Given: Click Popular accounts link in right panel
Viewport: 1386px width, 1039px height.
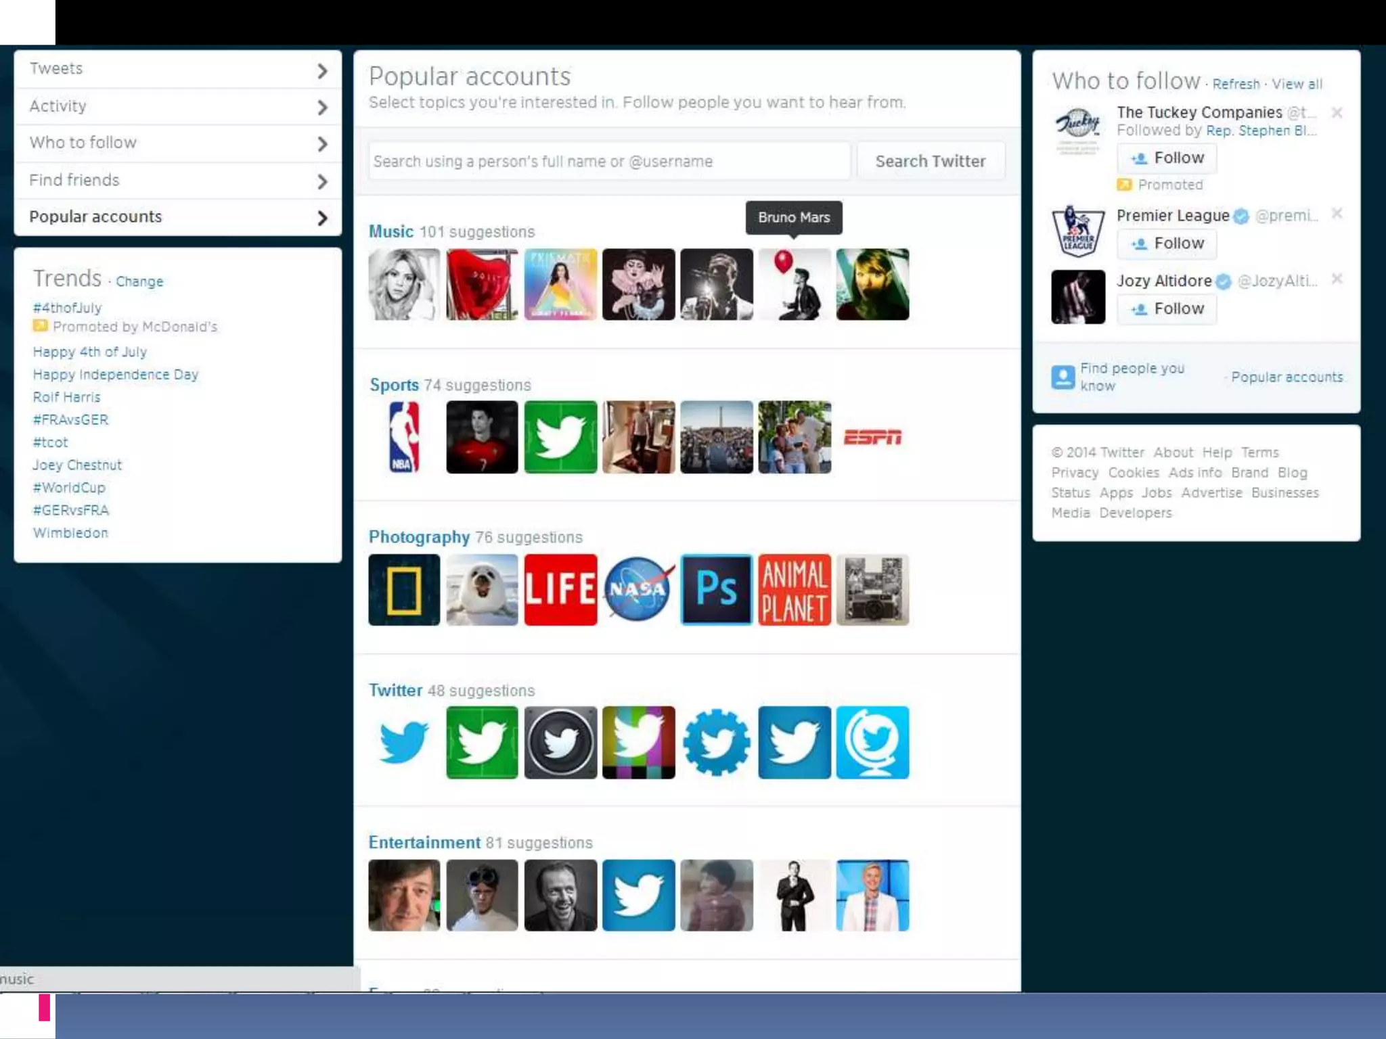Looking at the screenshot, I should (x=1287, y=377).
